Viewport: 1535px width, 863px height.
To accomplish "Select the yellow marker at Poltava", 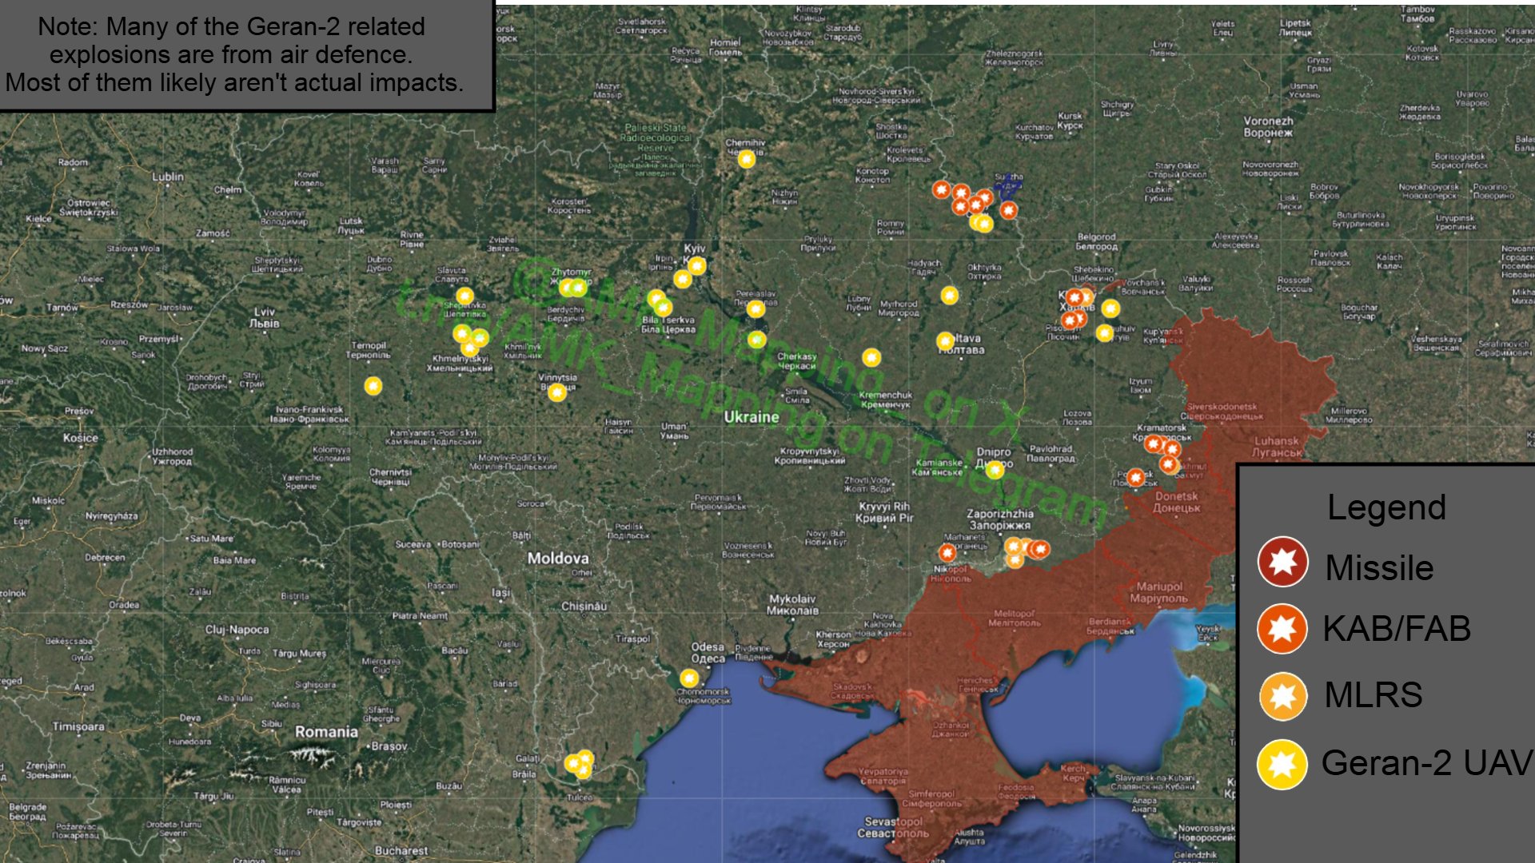I will pyautogui.click(x=946, y=341).
